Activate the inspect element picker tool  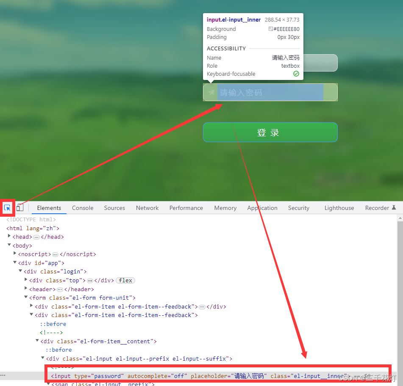pos(7,208)
